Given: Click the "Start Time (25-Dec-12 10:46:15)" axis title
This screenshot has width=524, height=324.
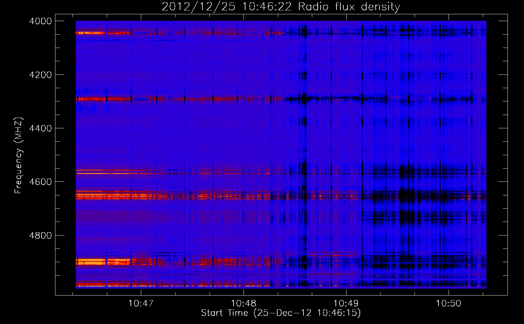Looking at the screenshot, I should tap(281, 313).
